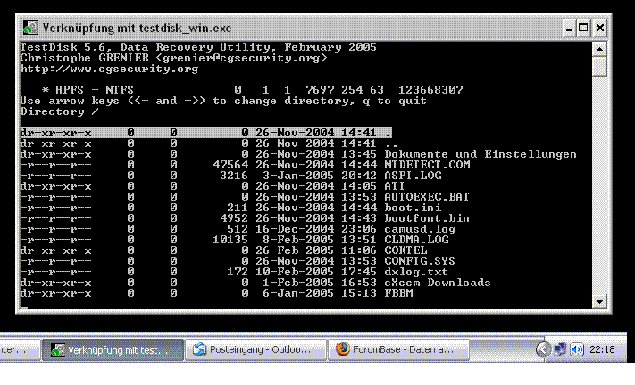Select the FBBM directory entry
The height and width of the screenshot is (385, 635).
217,293
